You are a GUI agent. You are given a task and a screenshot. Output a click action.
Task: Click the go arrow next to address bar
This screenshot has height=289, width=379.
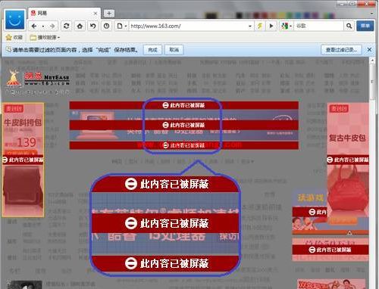click(271, 26)
